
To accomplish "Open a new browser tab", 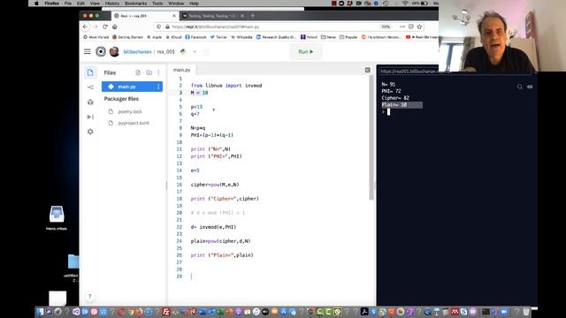I will pyautogui.click(x=253, y=16).
